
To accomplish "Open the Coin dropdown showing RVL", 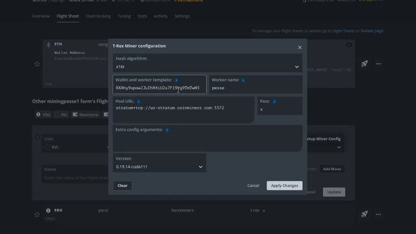I will coord(75,144).
